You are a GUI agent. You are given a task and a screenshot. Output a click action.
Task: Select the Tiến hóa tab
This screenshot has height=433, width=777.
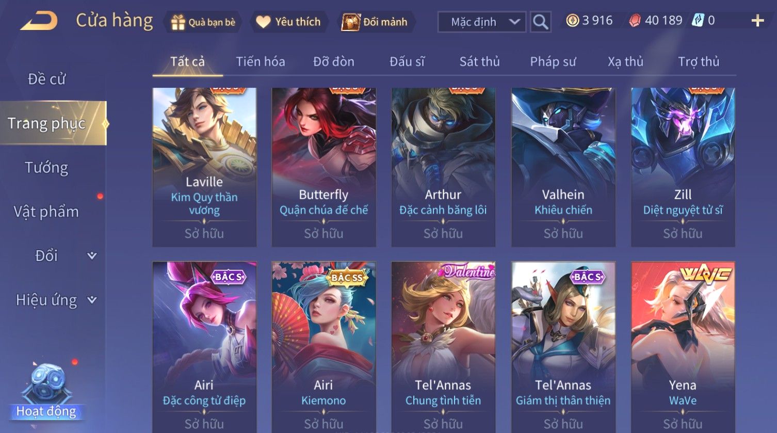[260, 62]
